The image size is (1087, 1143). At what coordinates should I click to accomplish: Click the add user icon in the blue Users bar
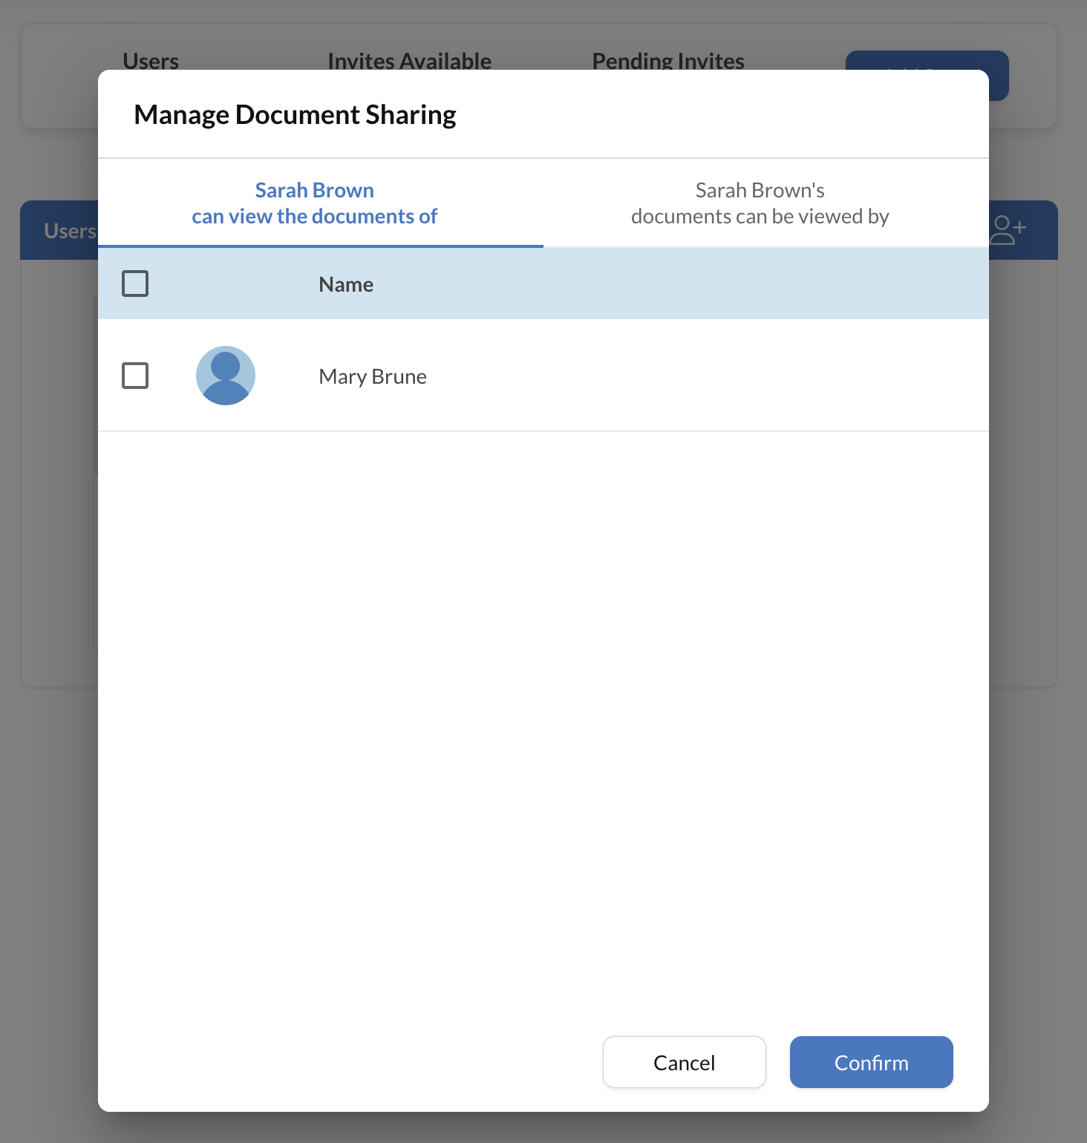tap(1010, 229)
